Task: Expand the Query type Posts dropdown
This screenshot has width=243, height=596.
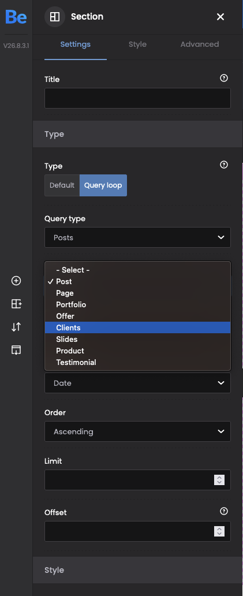Action: point(137,237)
